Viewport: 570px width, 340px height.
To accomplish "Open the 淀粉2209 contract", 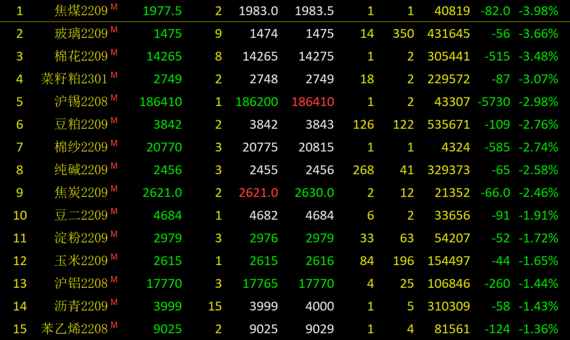I will click(81, 238).
